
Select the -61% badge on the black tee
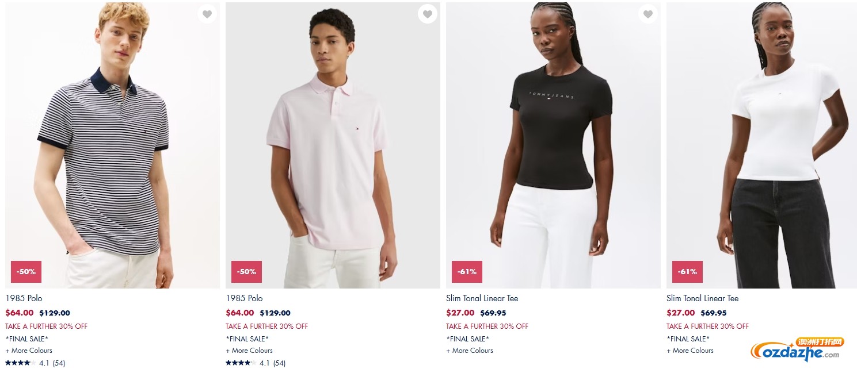(467, 272)
